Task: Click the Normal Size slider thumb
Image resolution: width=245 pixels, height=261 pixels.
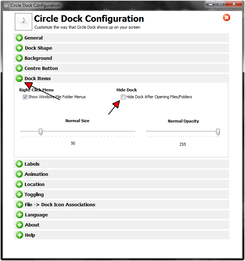Action: tap(41, 132)
